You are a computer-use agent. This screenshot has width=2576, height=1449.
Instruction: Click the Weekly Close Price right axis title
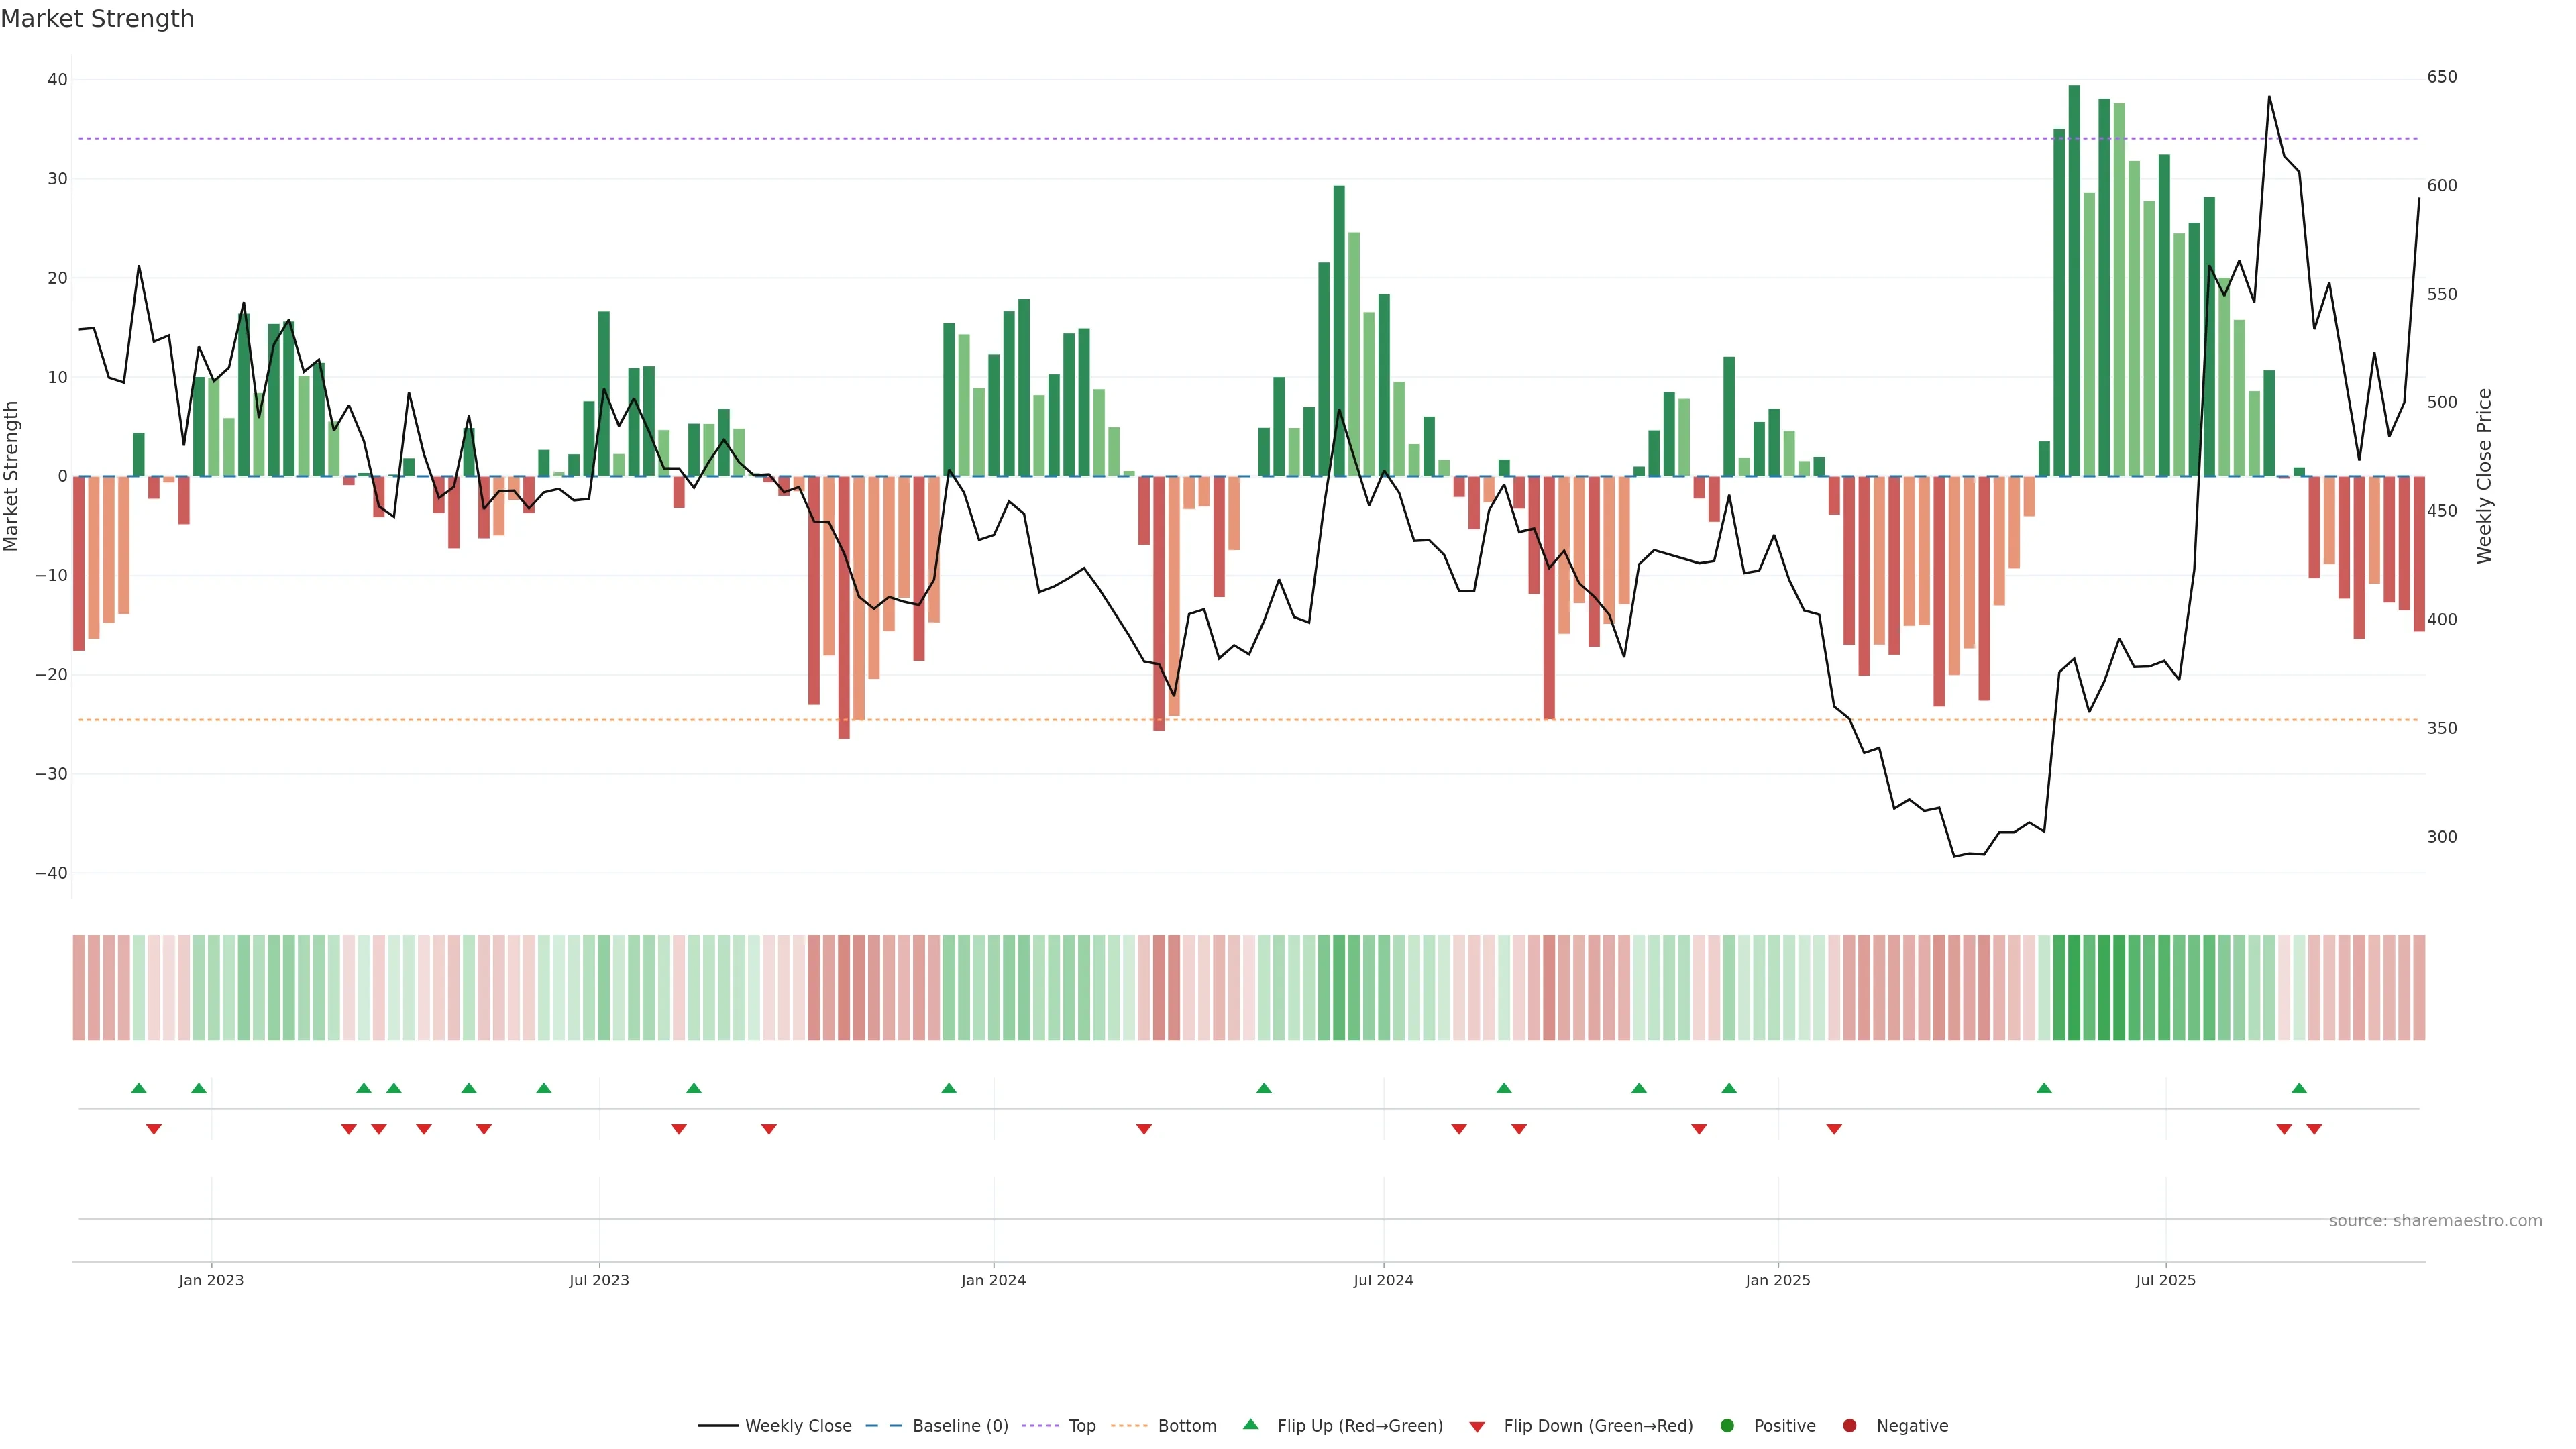pyautogui.click(x=2484, y=476)
